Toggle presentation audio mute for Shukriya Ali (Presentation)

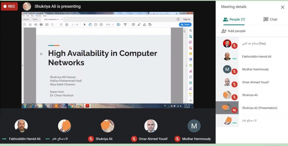point(234,110)
